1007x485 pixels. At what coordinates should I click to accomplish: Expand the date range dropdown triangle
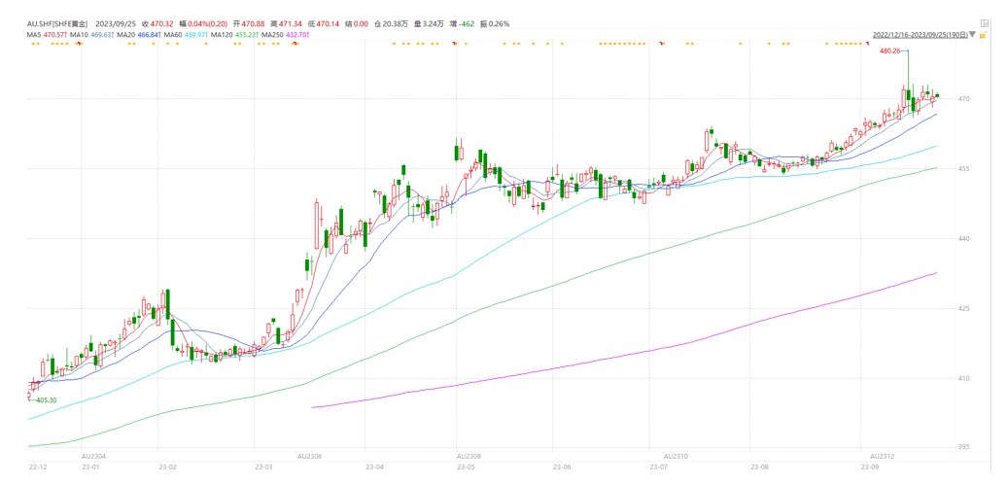972,34
